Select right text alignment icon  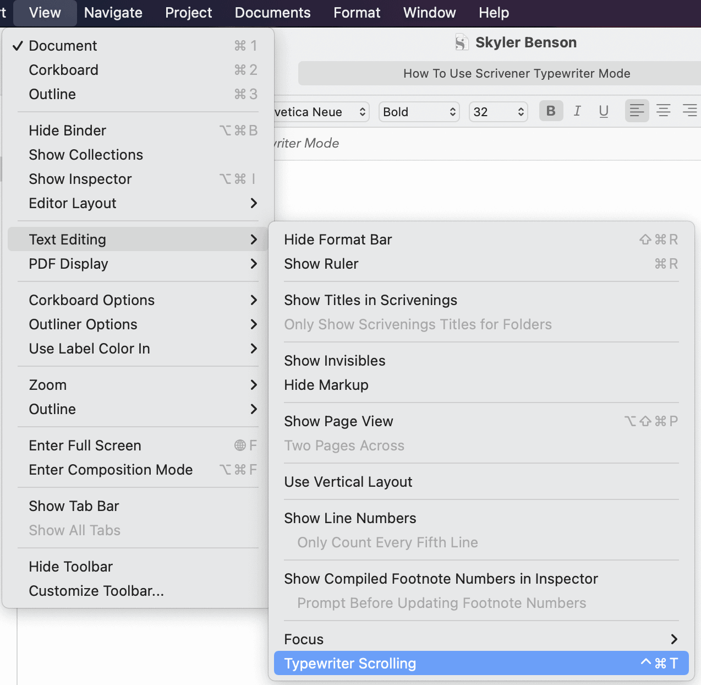689,111
